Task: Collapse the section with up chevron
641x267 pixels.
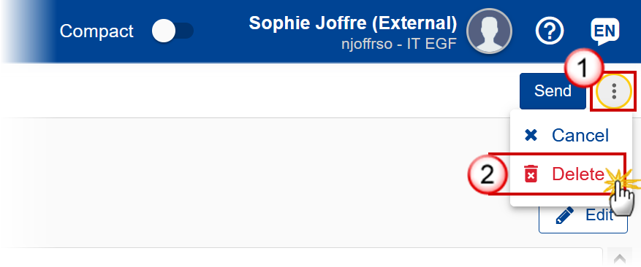Action: coord(620,258)
